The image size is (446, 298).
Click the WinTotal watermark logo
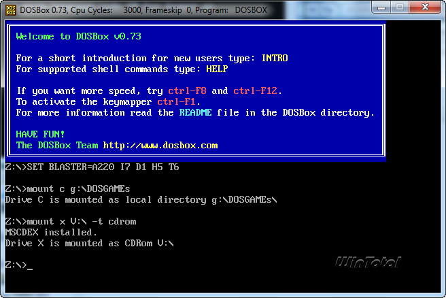368,262
